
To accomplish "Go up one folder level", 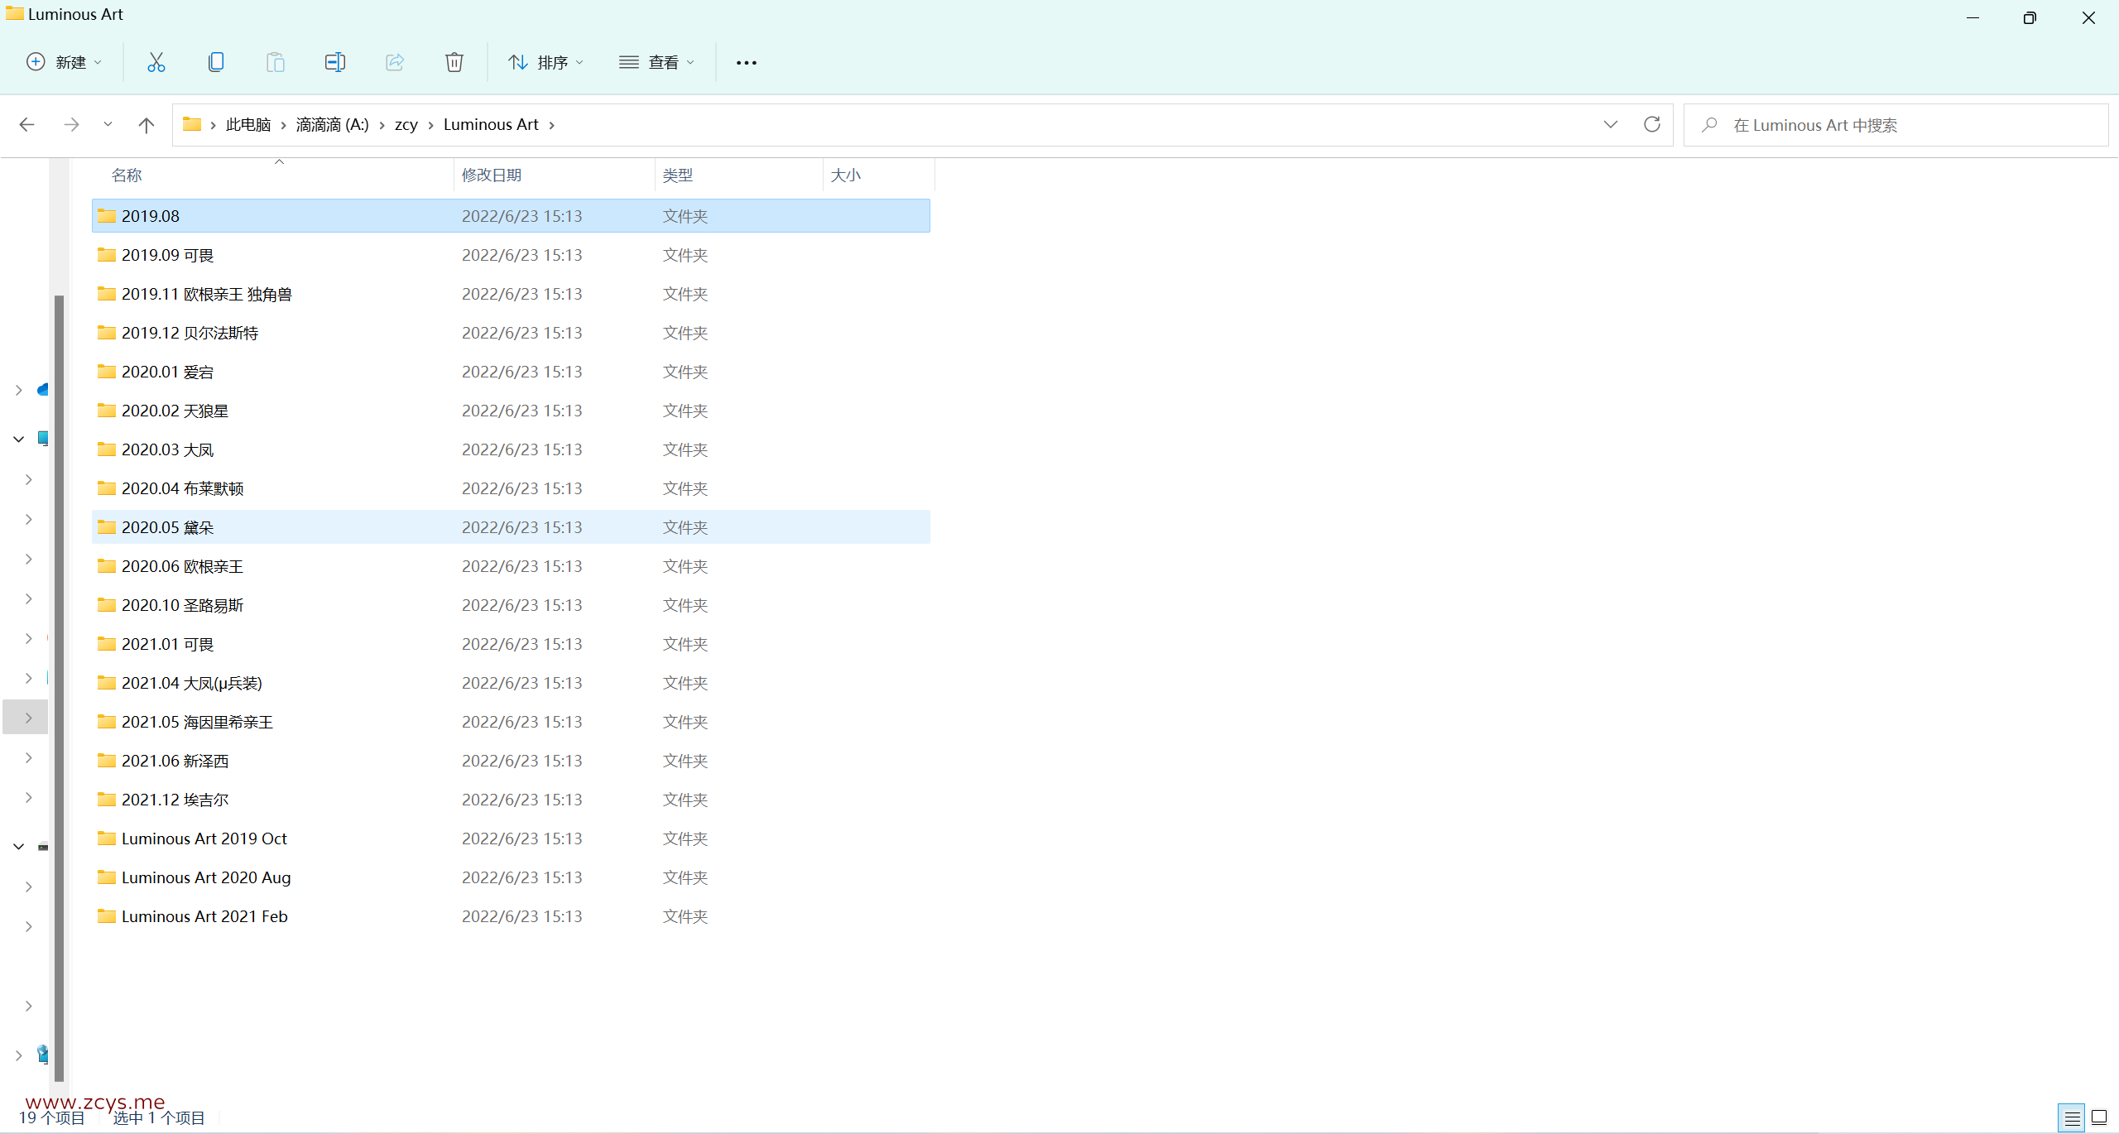I will (147, 125).
